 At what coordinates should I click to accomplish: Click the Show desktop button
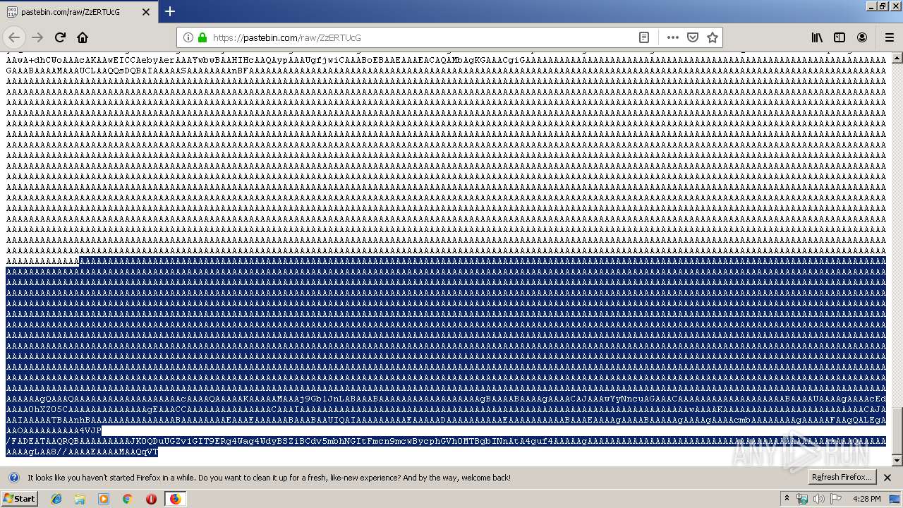[x=895, y=499]
